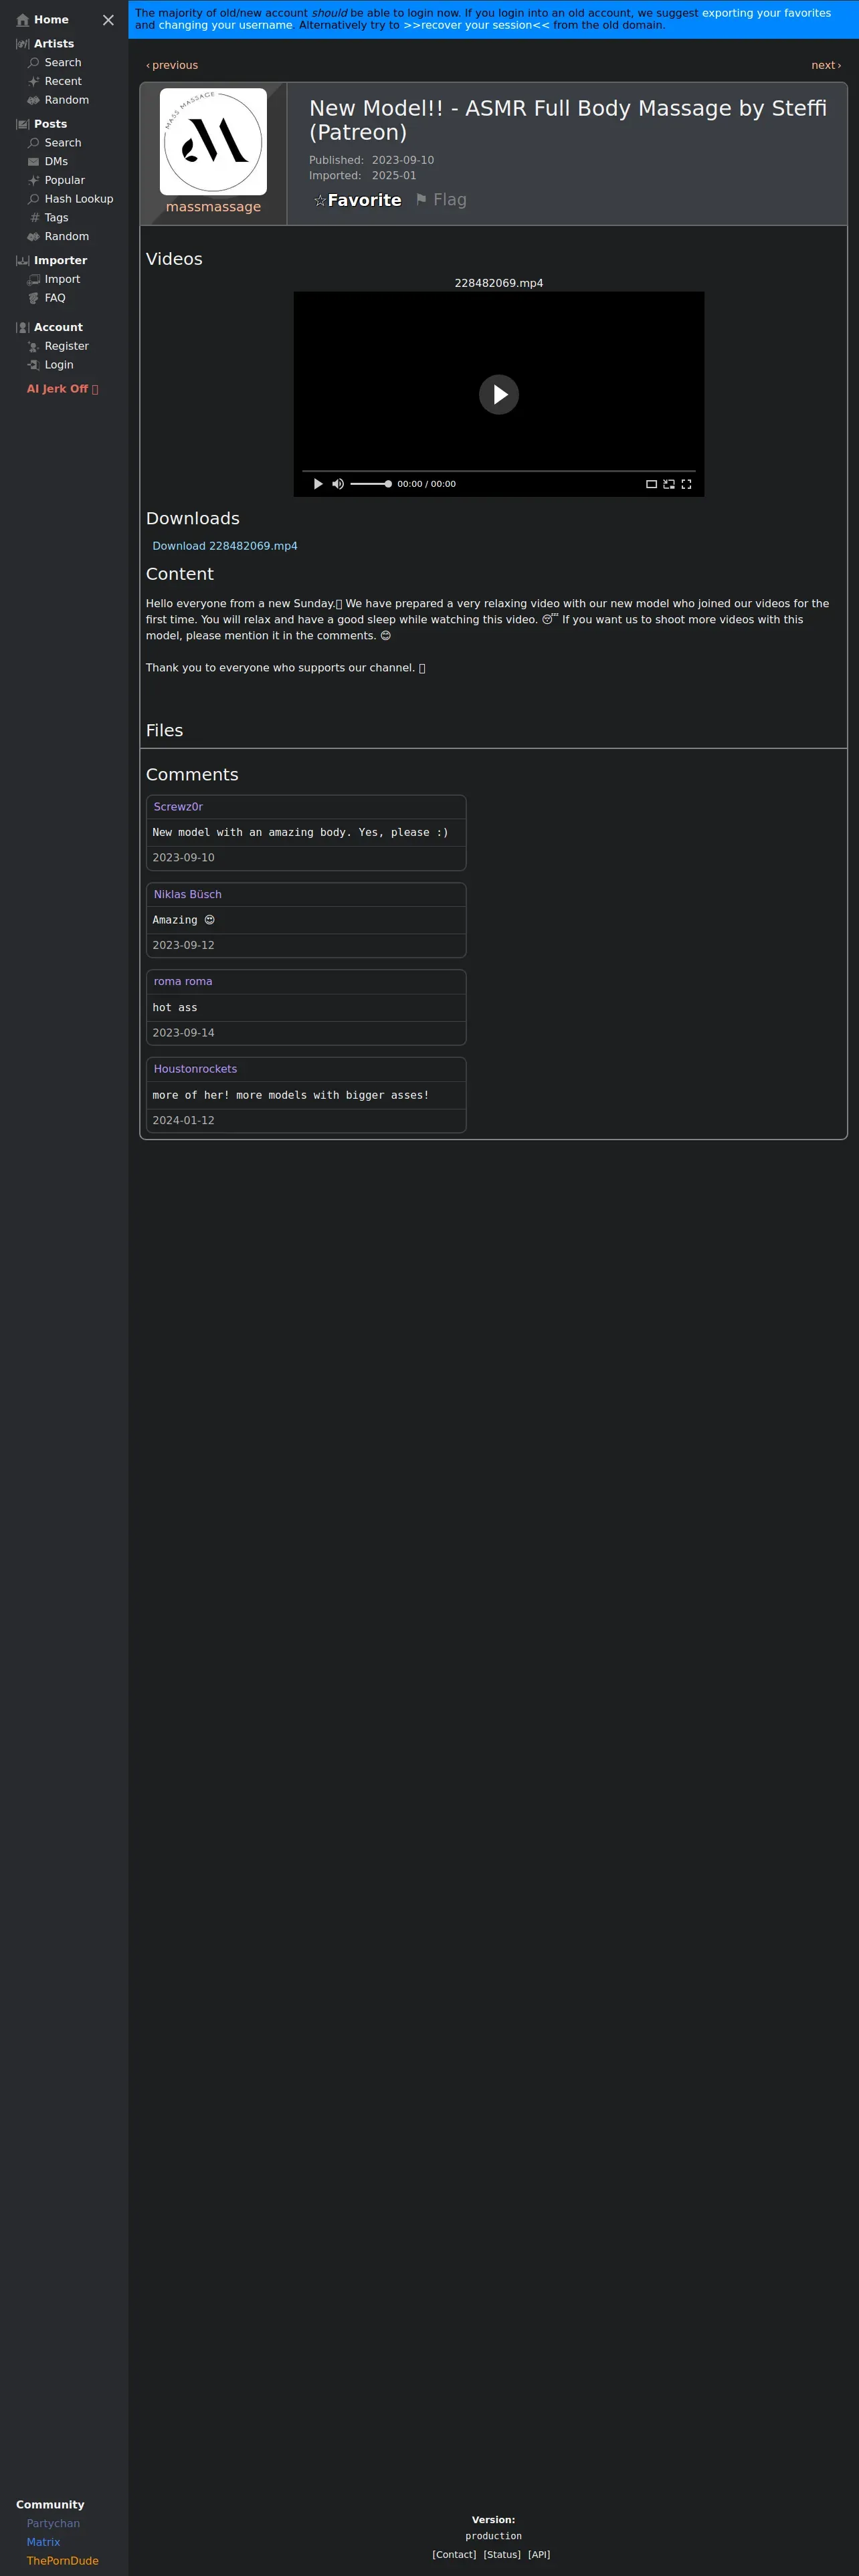This screenshot has width=859, height=2576.
Task: Click the [Contact] footer link
Action: 454,2554
